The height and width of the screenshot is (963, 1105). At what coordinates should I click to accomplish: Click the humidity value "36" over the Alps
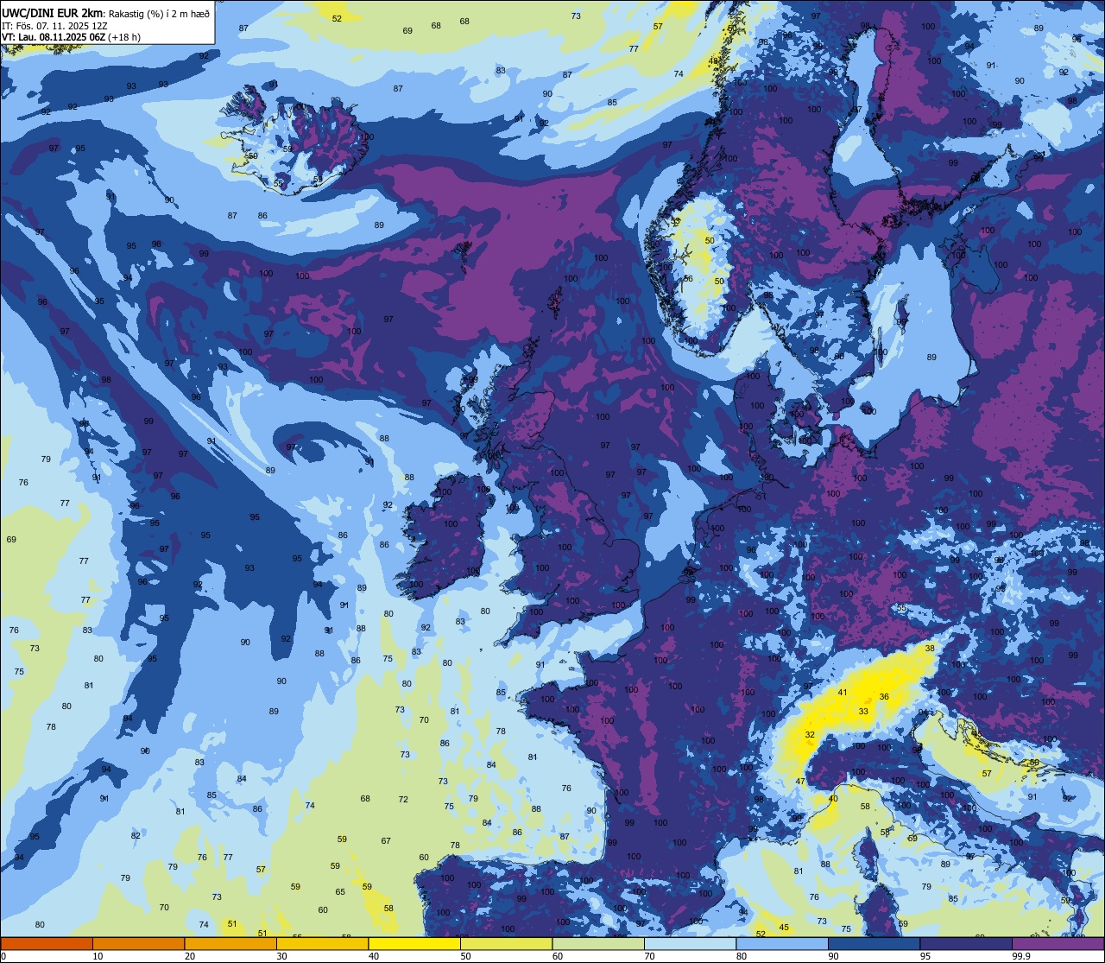pyautogui.click(x=884, y=697)
